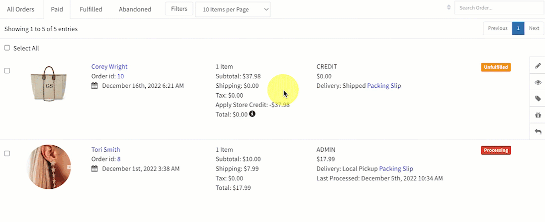The height and width of the screenshot is (222, 545).
Task: Click the sort arrows icon beside the search box
Action: click(449, 7)
